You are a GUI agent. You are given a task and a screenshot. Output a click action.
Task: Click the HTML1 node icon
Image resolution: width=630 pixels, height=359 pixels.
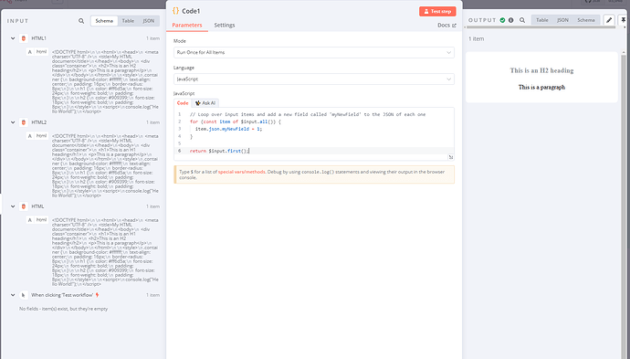click(24, 38)
